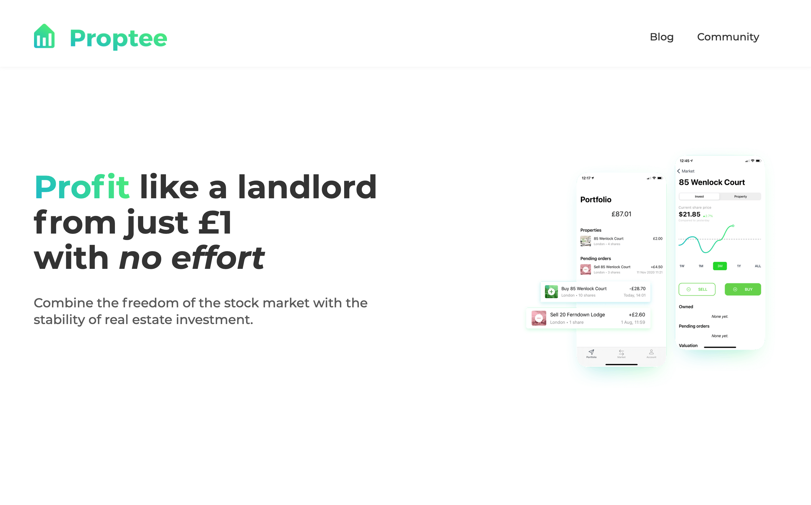Click the Sell button icon on property screen
Screen dimensions: 811x505
(x=697, y=288)
